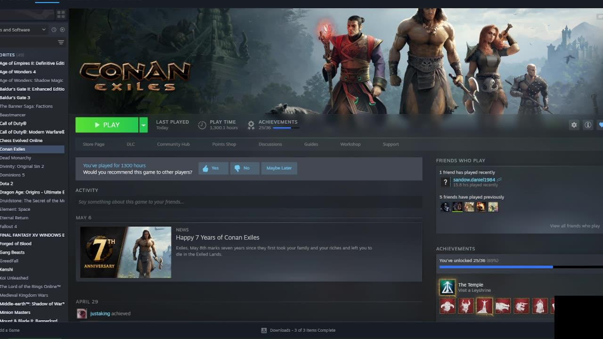This screenshot has width=603, height=339.
Task: Open the Games and Software filter dropdown
Action: [23, 30]
